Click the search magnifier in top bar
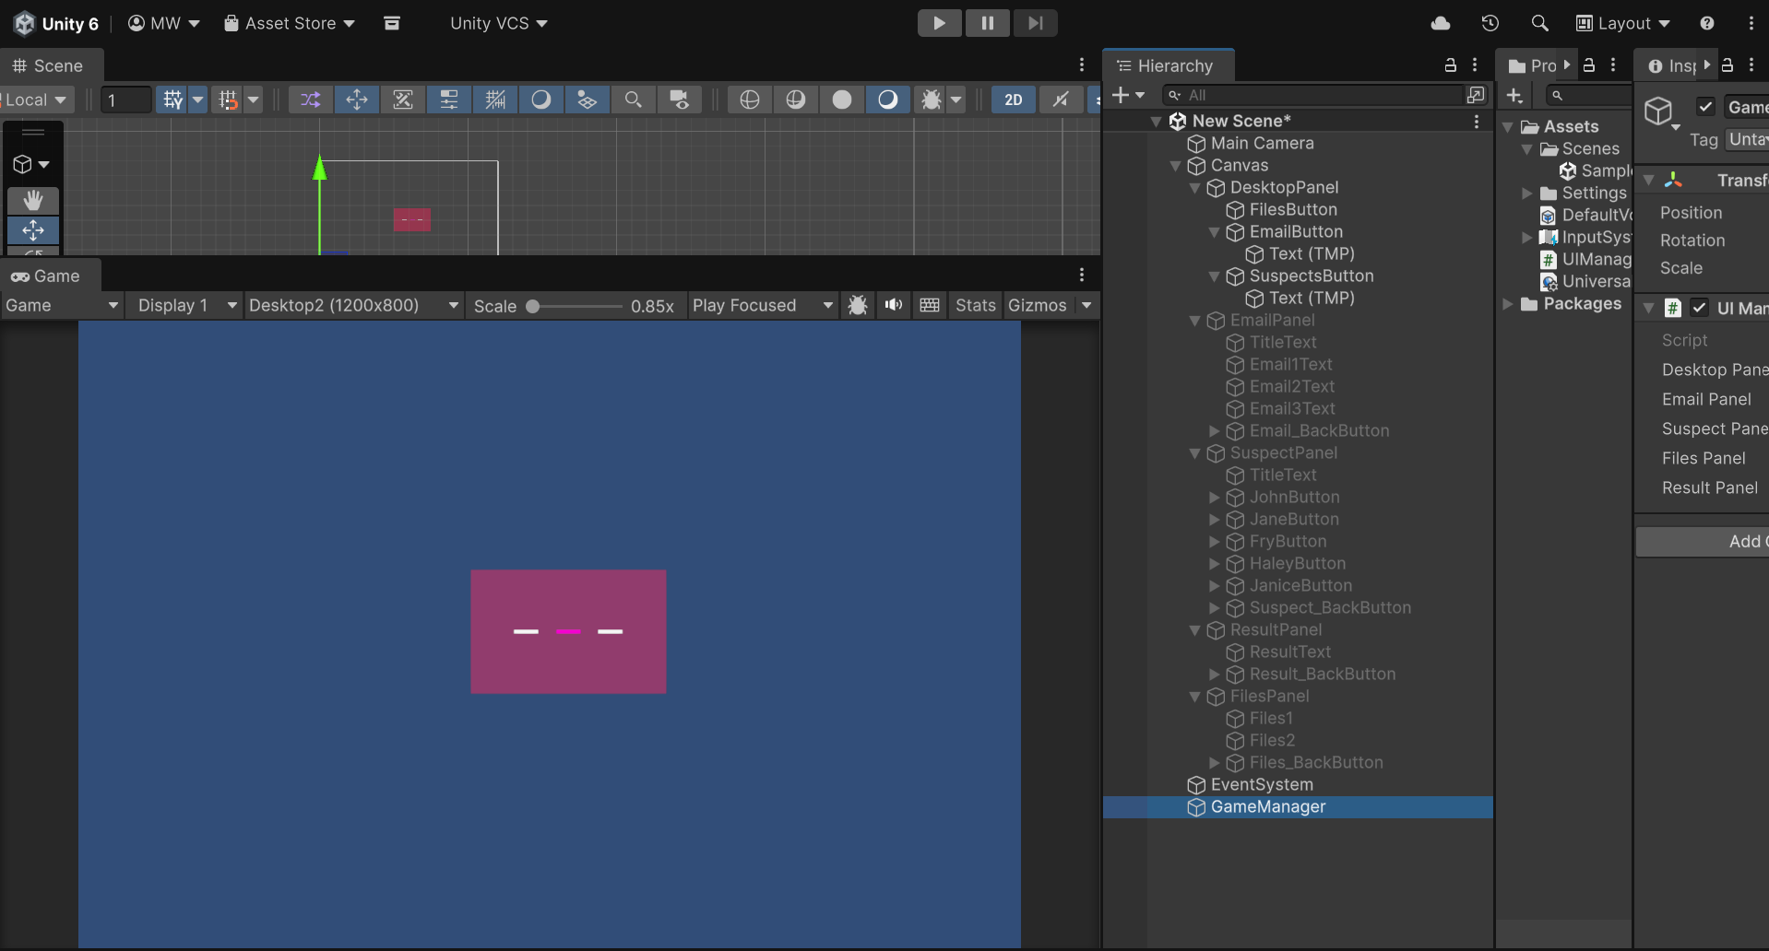This screenshot has width=1769, height=951. 1539,23
